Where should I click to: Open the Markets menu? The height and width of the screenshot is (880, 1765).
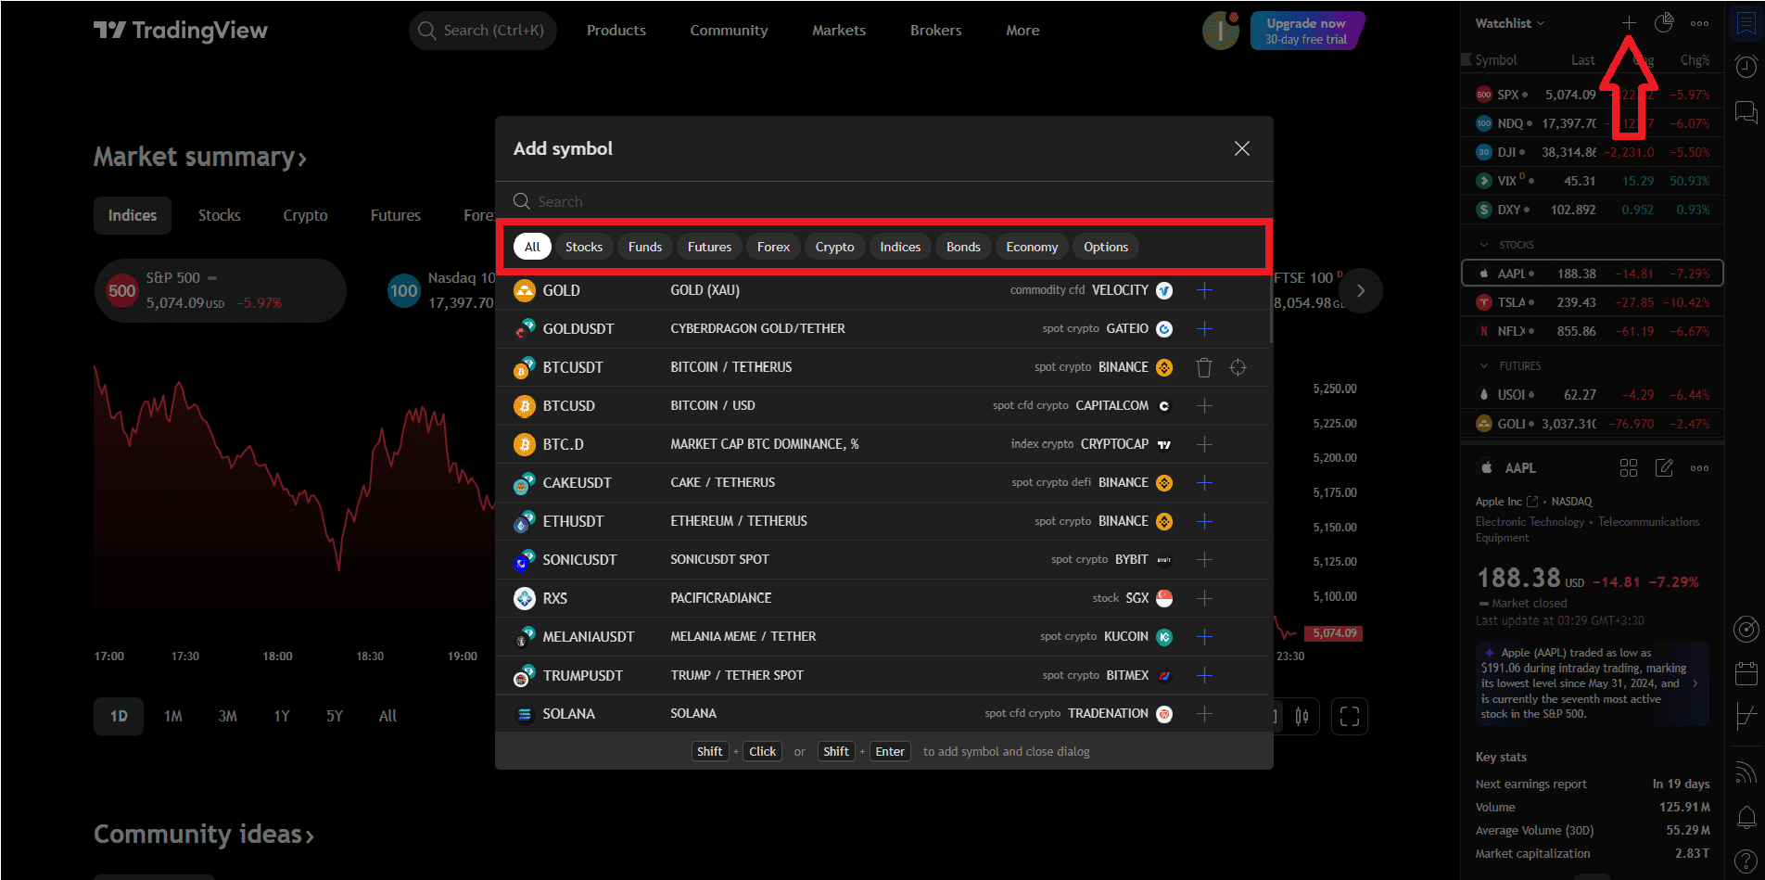(839, 31)
